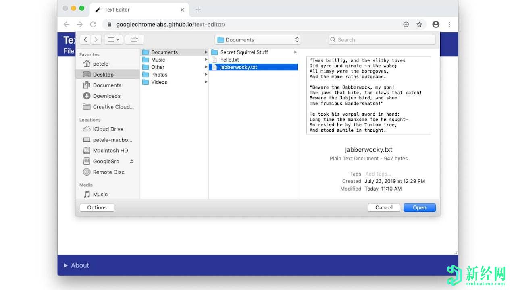
Task: Click the Remote Disc location icon
Action: coord(87,172)
